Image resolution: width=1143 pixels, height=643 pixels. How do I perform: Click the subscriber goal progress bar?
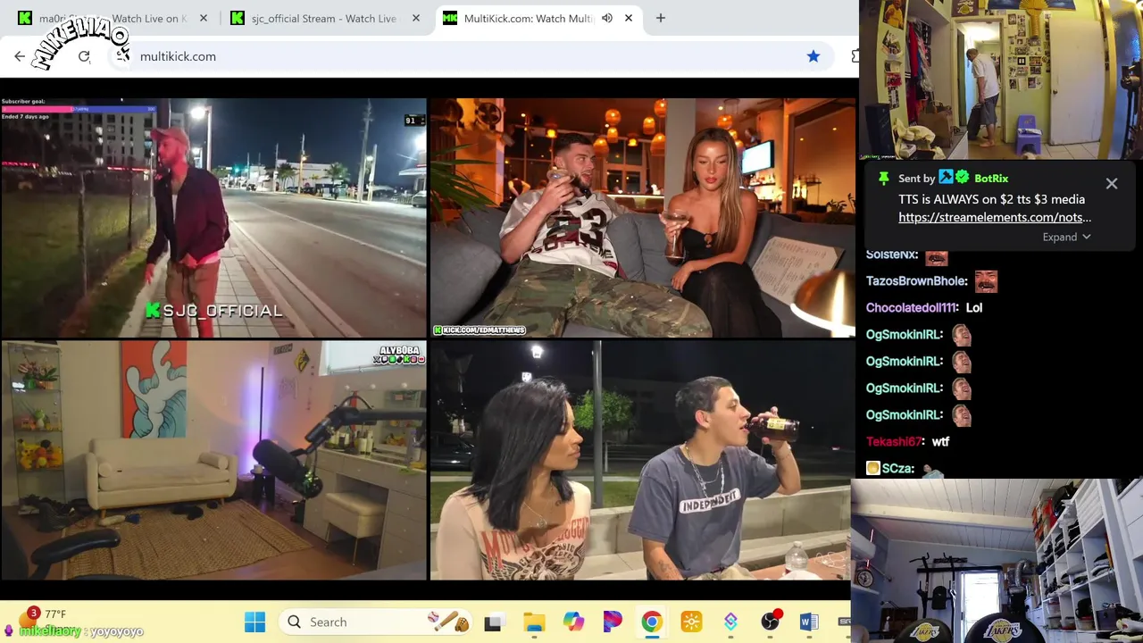[79, 109]
